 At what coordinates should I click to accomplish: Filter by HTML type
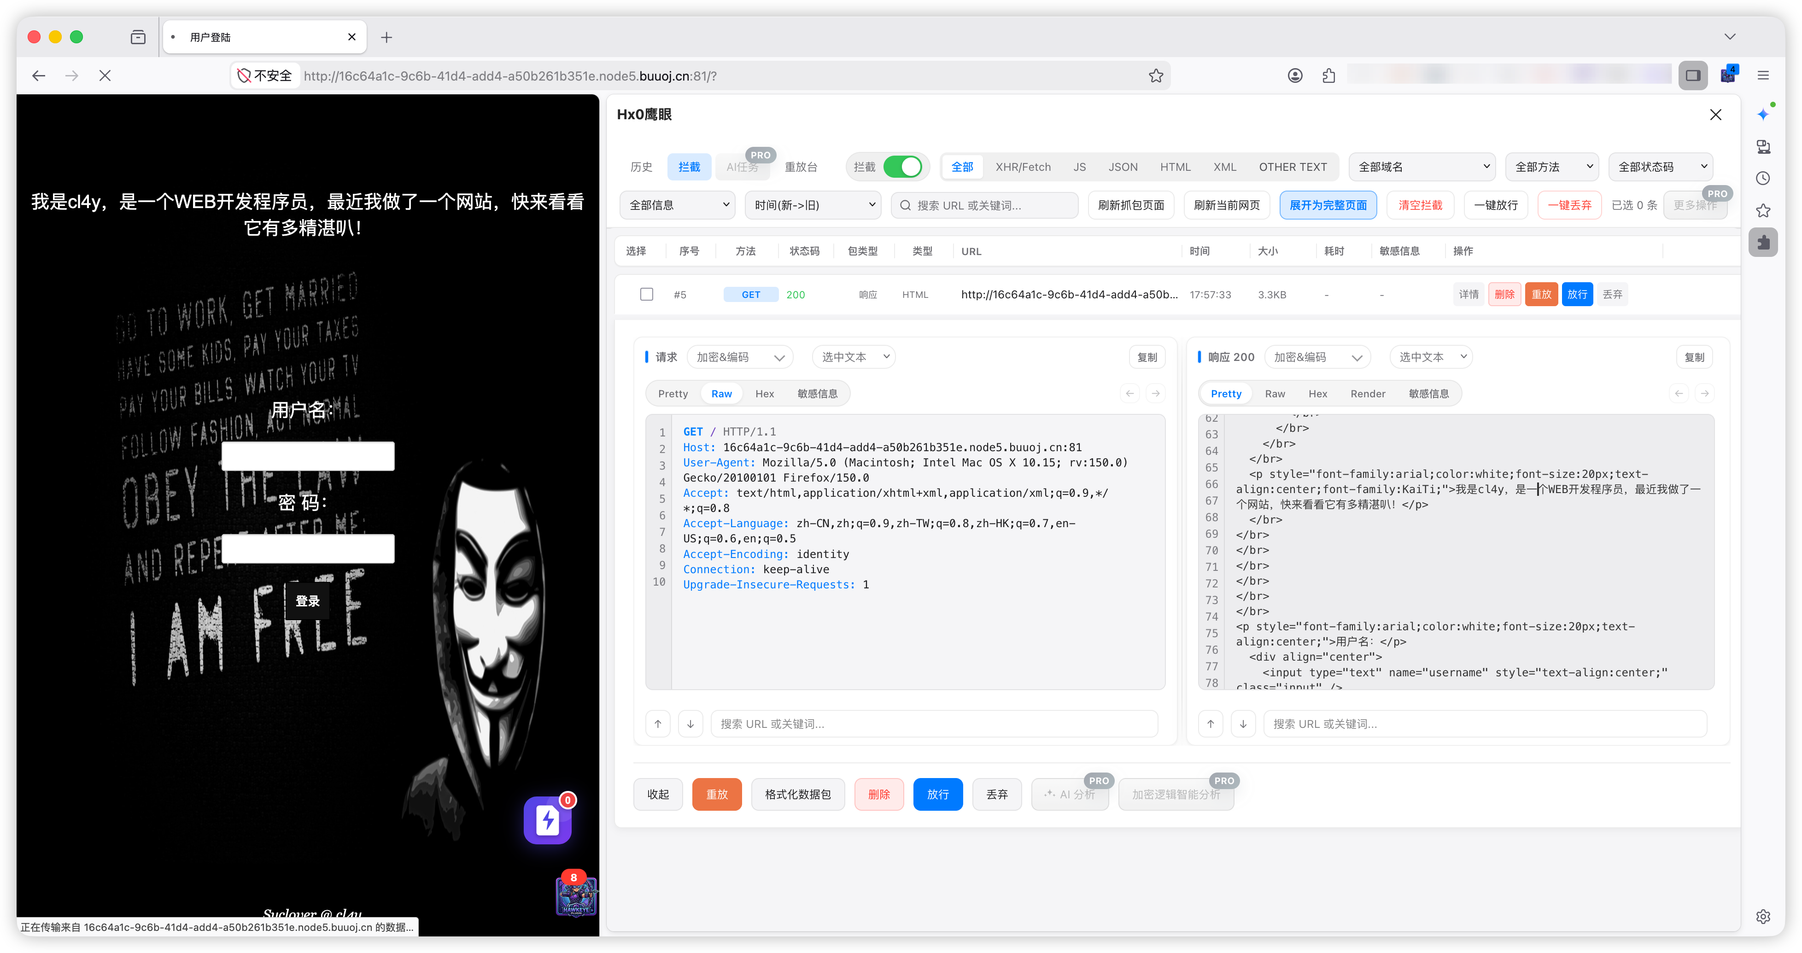1175,167
